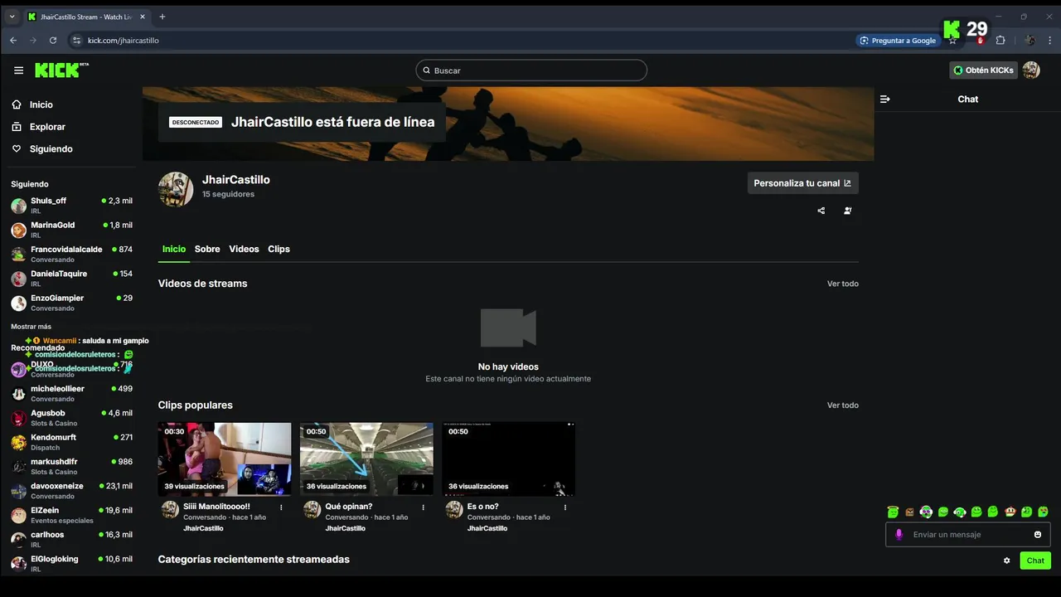This screenshot has width=1061, height=597.
Task: Expand Mostrar más in following list
Action: 31,327
